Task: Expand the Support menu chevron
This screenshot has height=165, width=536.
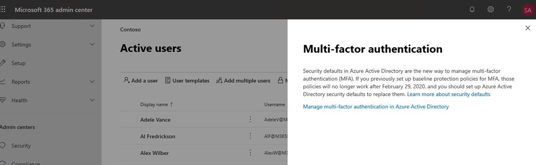Action: (92, 26)
